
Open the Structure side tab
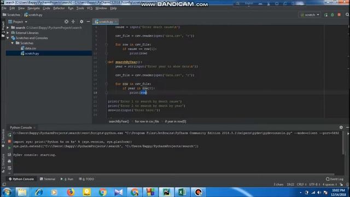click(3, 163)
